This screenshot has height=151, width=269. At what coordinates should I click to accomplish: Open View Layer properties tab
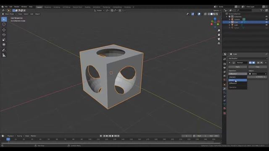point(224,72)
